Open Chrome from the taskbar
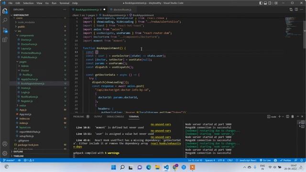Viewport: 306px width, 172px height. (175, 167)
